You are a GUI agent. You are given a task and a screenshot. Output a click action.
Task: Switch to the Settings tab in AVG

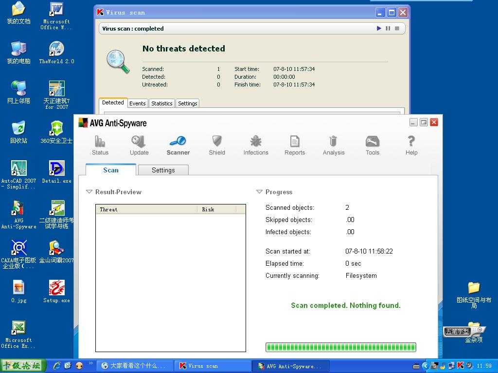[163, 170]
